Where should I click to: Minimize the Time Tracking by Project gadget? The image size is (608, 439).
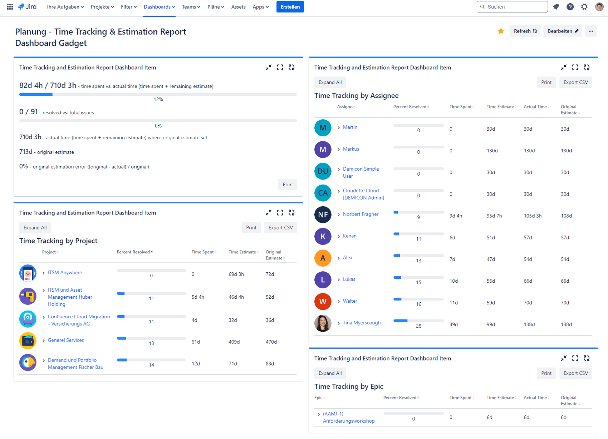(x=269, y=213)
